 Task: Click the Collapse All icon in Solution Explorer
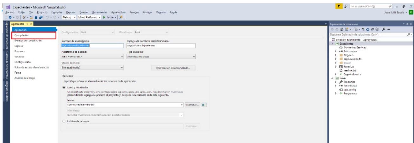372,29
